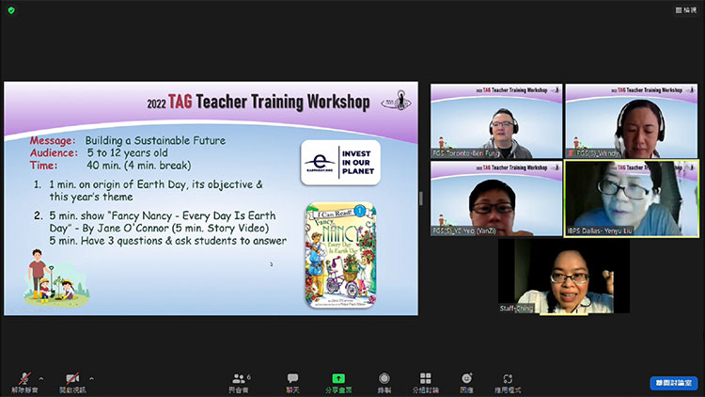
Task: Unmute the microphone in the toolbar
Action: click(24, 378)
